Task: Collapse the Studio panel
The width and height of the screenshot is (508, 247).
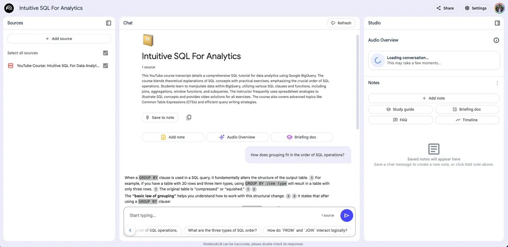Action: 497,23
